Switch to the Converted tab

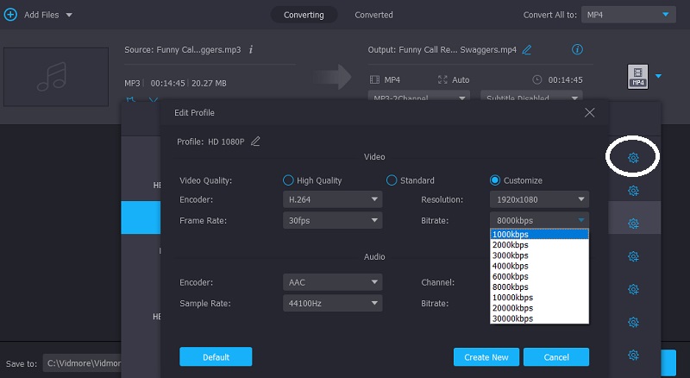click(x=373, y=15)
